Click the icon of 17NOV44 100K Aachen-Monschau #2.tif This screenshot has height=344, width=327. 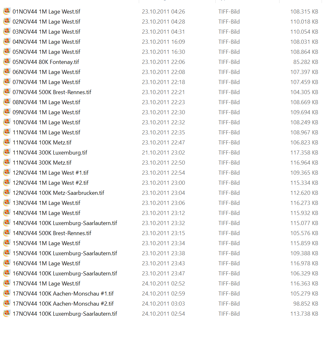pyautogui.click(x=7, y=304)
